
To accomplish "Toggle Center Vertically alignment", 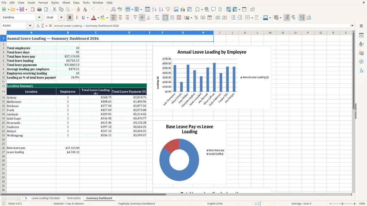I will click(142, 18).
